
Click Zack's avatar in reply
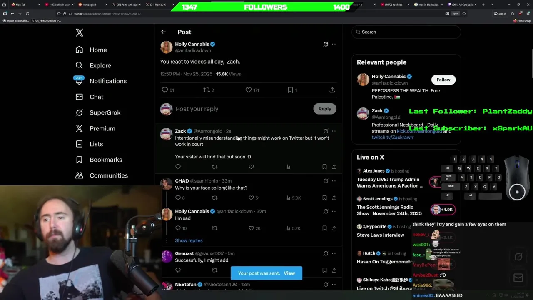click(166, 134)
